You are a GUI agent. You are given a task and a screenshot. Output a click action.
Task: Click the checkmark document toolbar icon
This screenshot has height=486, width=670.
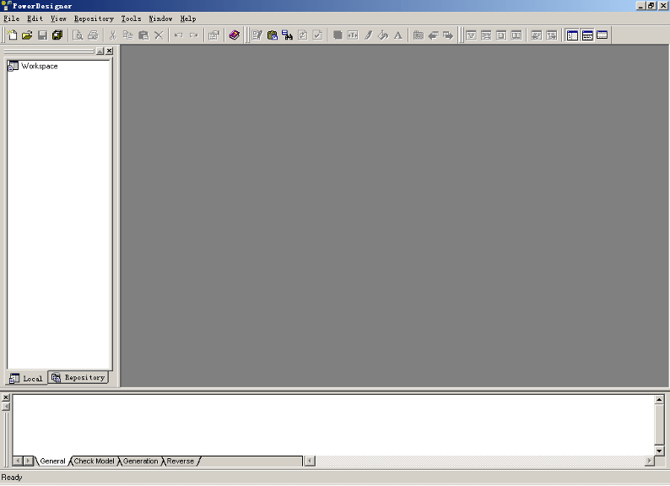point(317,35)
